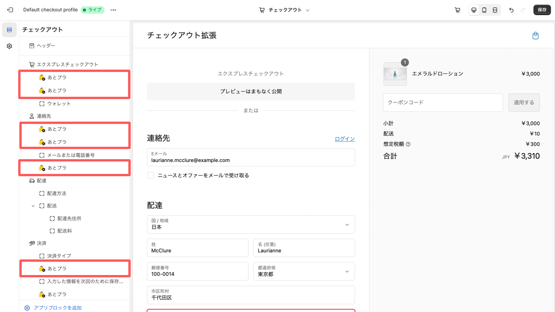The height and width of the screenshot is (312, 555).
Task: Select メールまたは電話番号 block
Action: pos(74,155)
